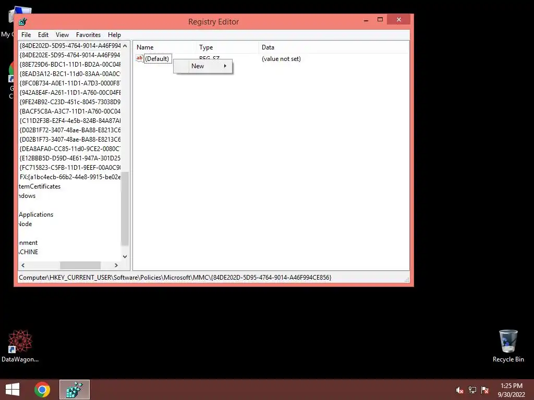The height and width of the screenshot is (400, 534).
Task: Show the clock showing 1:25 PM
Action: click(x=511, y=386)
